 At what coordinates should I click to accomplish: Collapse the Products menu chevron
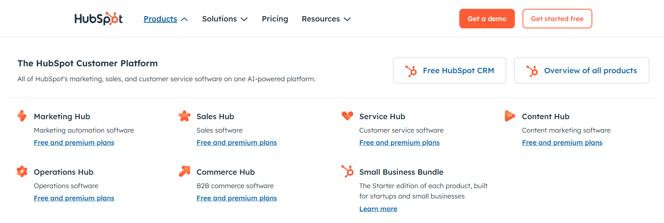(x=184, y=19)
